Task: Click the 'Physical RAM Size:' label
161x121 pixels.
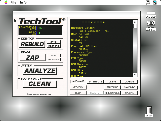Action: (85, 46)
